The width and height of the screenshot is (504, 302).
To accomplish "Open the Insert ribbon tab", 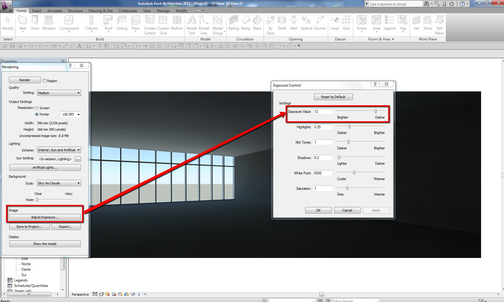I will click(37, 11).
